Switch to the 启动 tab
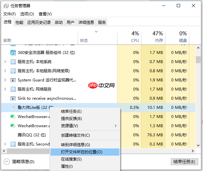Screen dimensions: 203x171 58,23
